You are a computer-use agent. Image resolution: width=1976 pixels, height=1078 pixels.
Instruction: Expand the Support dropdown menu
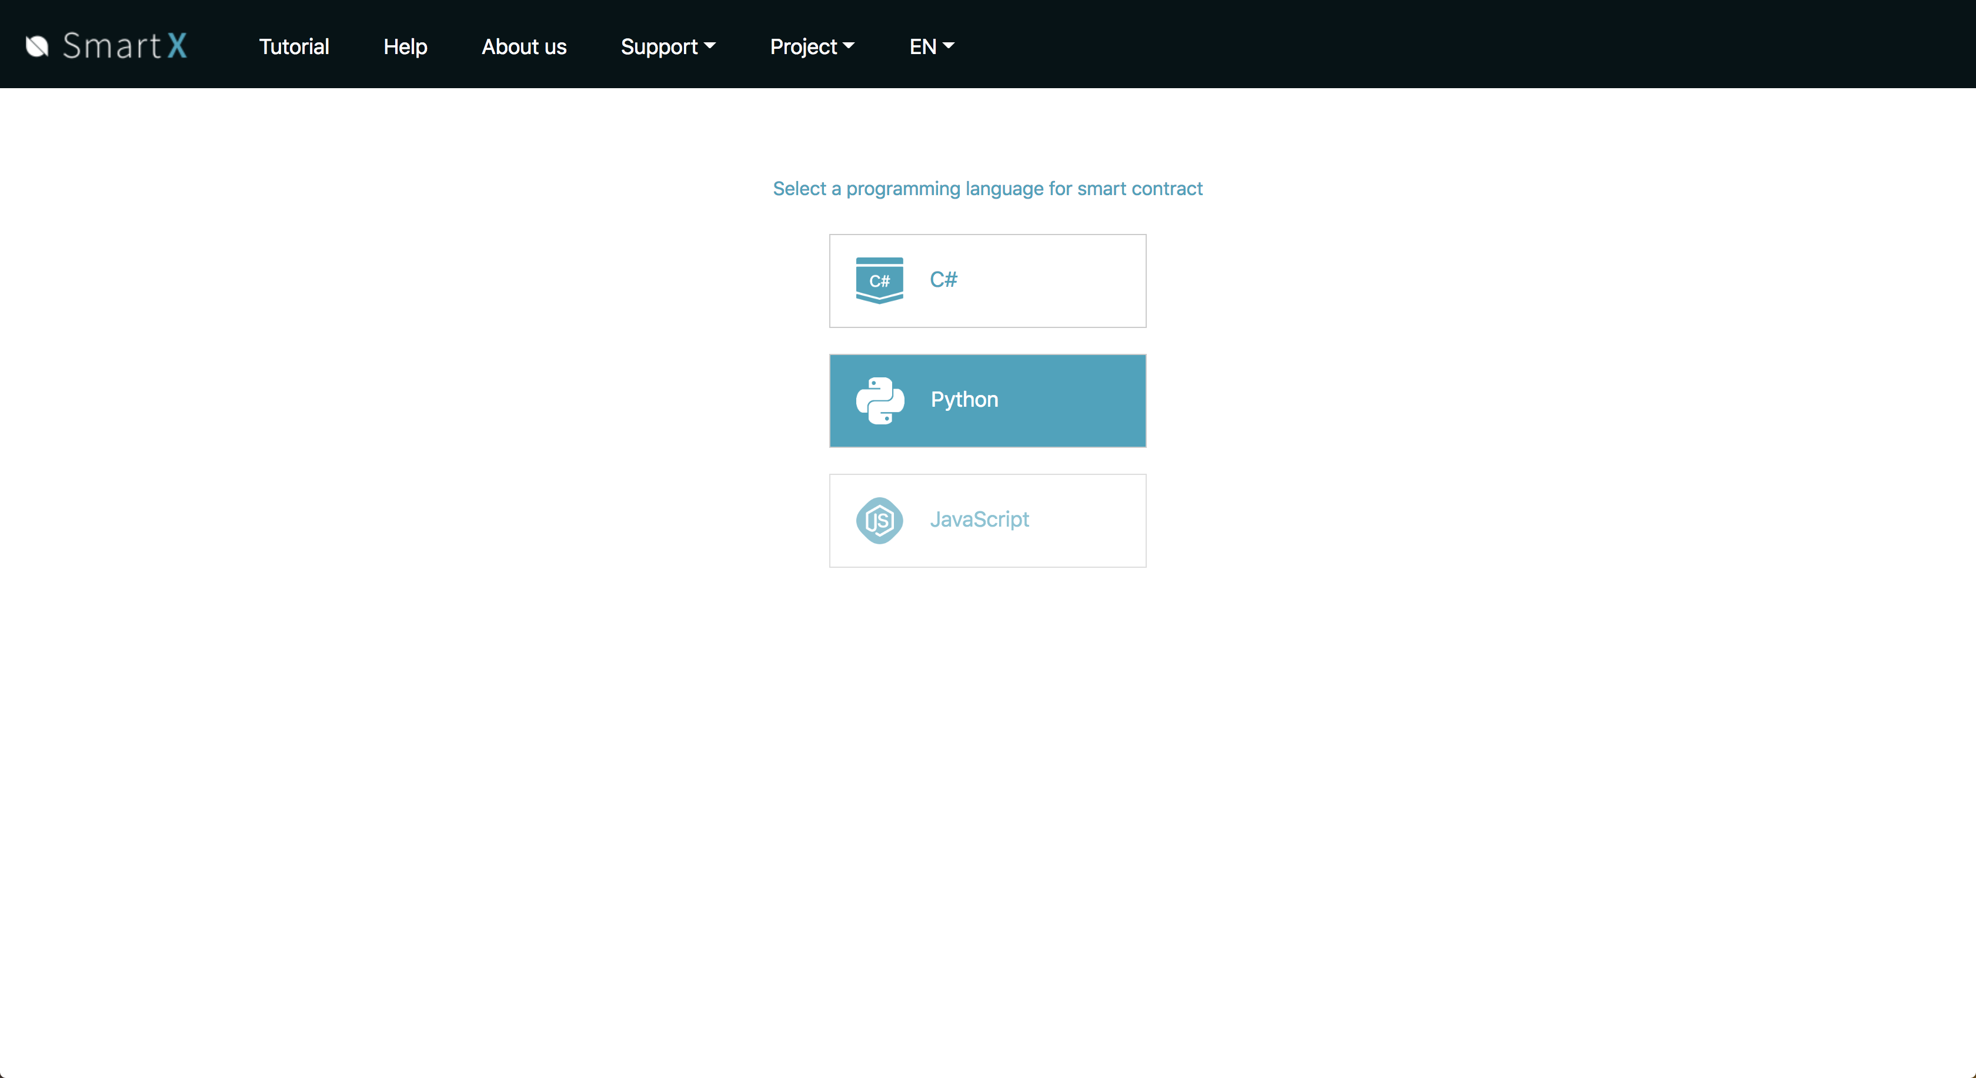[668, 47]
